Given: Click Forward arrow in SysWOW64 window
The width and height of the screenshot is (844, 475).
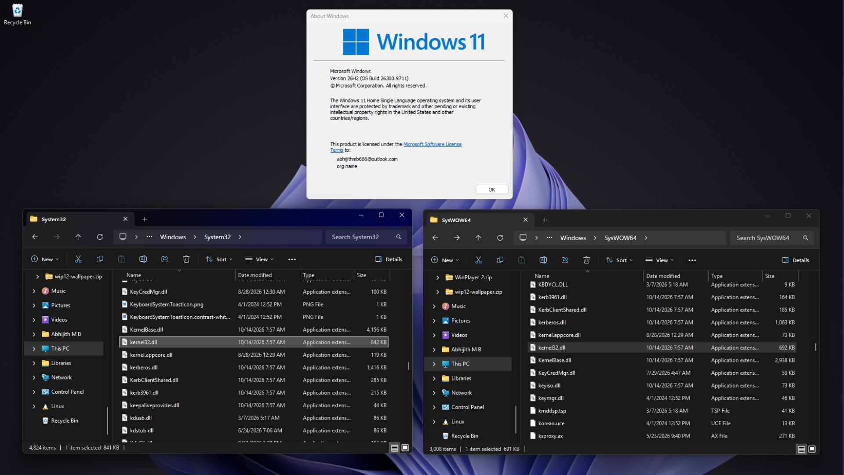Looking at the screenshot, I should tap(457, 238).
